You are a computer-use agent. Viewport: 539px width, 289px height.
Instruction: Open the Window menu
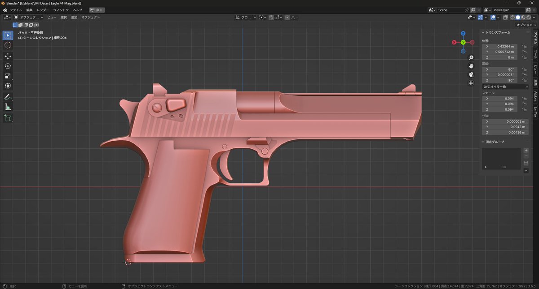(x=61, y=10)
